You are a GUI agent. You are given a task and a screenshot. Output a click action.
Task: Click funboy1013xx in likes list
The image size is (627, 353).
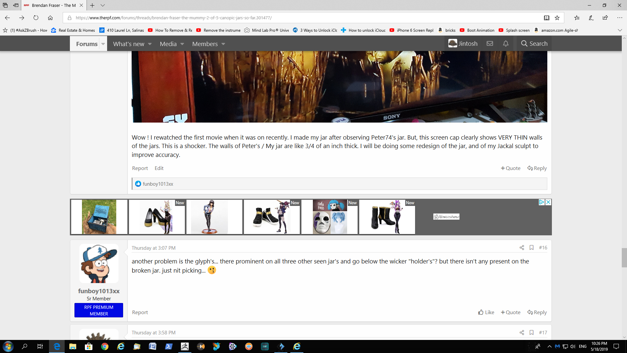(x=158, y=184)
